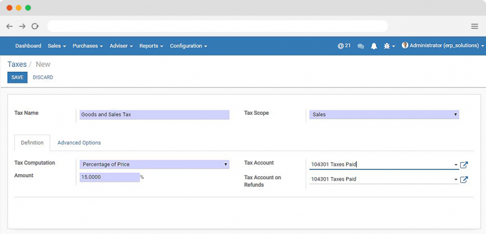Discard the new tax form

[x=43, y=78]
